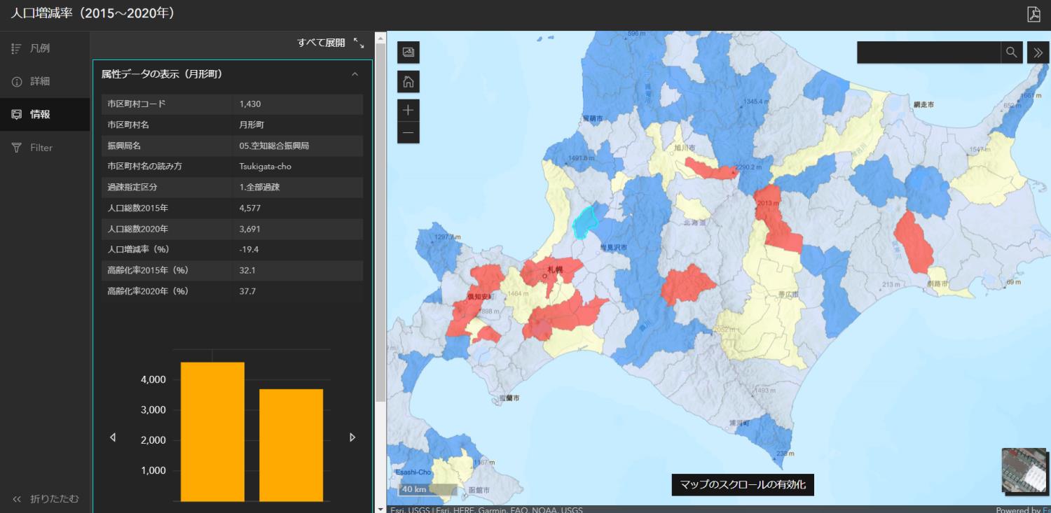The height and width of the screenshot is (513, 1051).
Task: Click the home extent button on the map
Action: pyautogui.click(x=408, y=82)
